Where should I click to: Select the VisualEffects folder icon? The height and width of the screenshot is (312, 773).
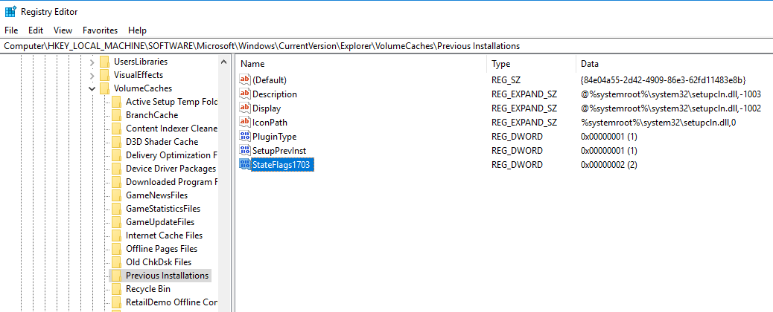point(104,75)
